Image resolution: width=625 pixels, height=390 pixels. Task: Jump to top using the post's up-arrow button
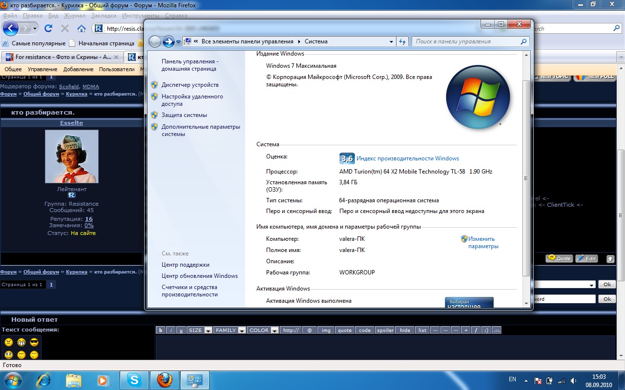tap(610, 259)
